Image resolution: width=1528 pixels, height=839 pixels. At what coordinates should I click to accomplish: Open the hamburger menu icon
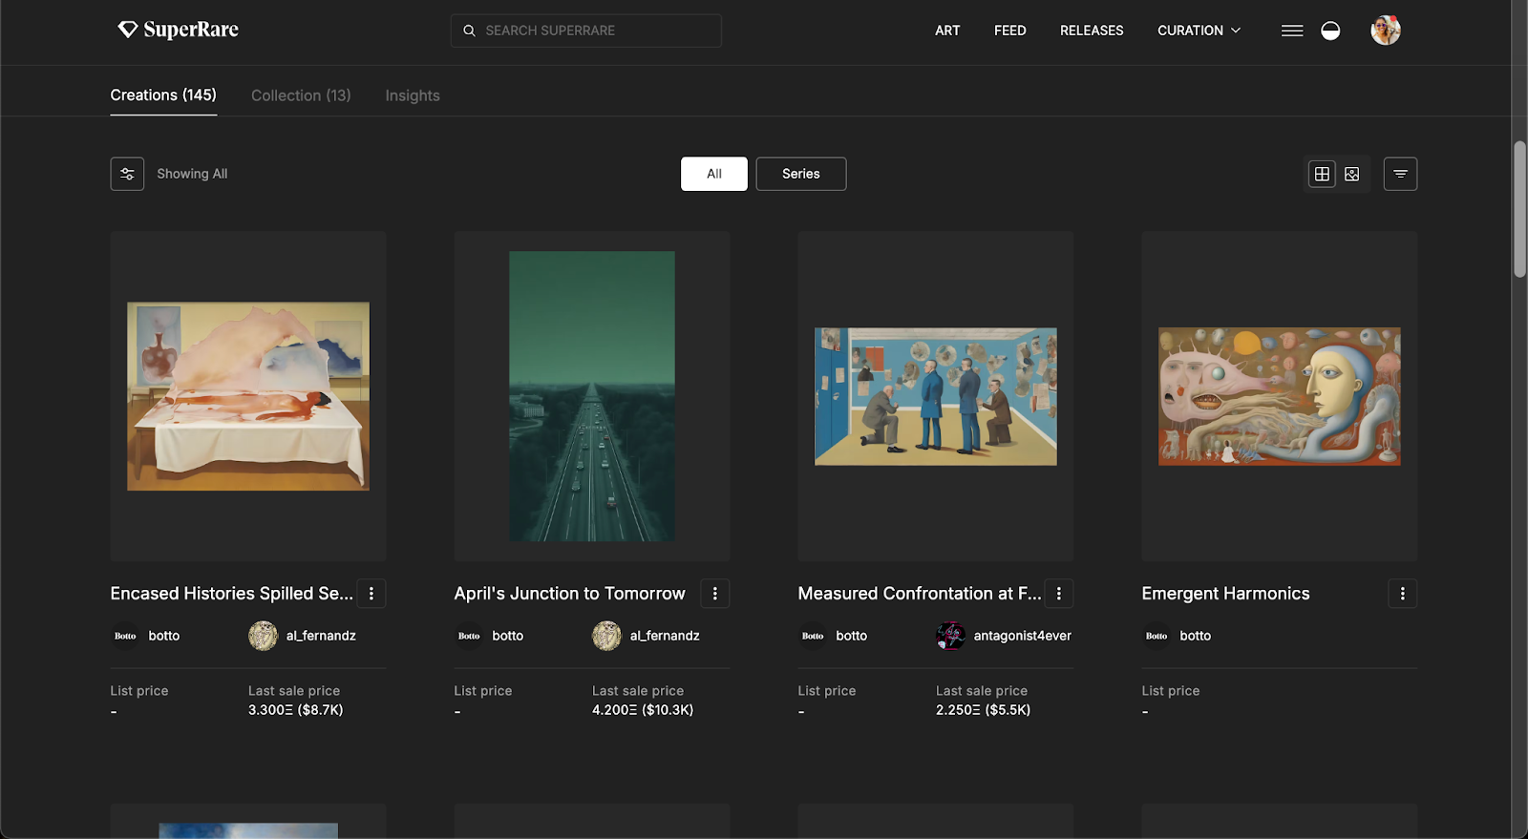point(1292,31)
